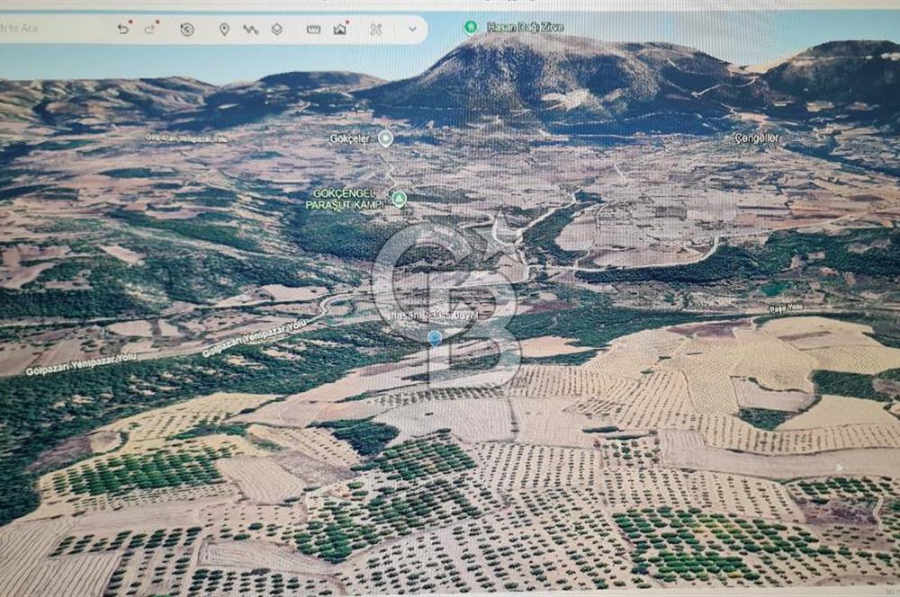Open the crossed tools icon
This screenshot has height=597, width=900.
click(376, 29)
